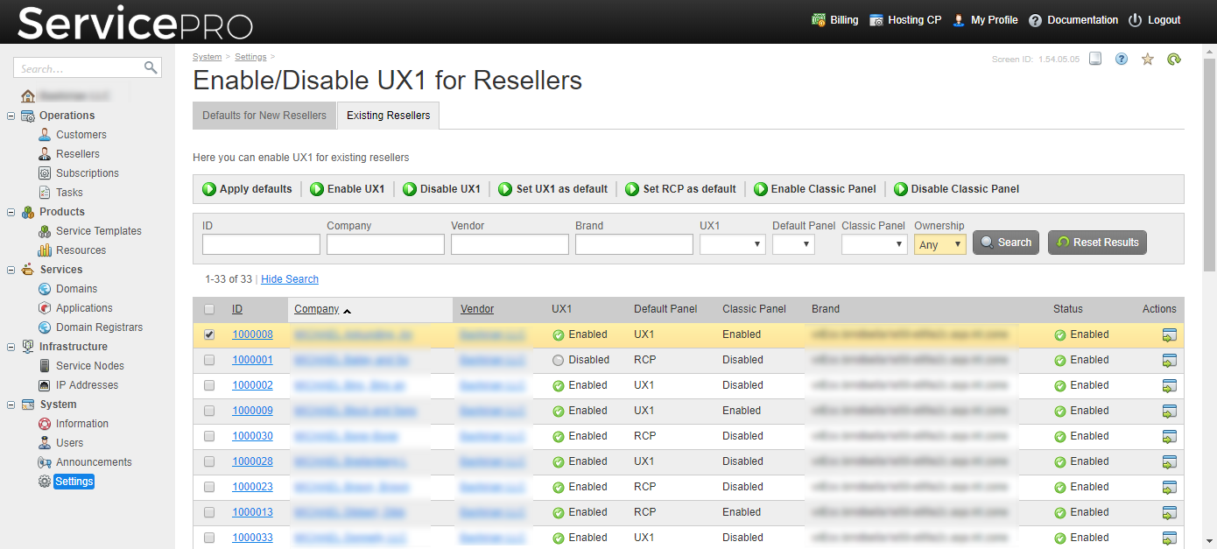Screen dimensions: 1217x549
Task: Click Set RCP as default
Action: coord(681,189)
